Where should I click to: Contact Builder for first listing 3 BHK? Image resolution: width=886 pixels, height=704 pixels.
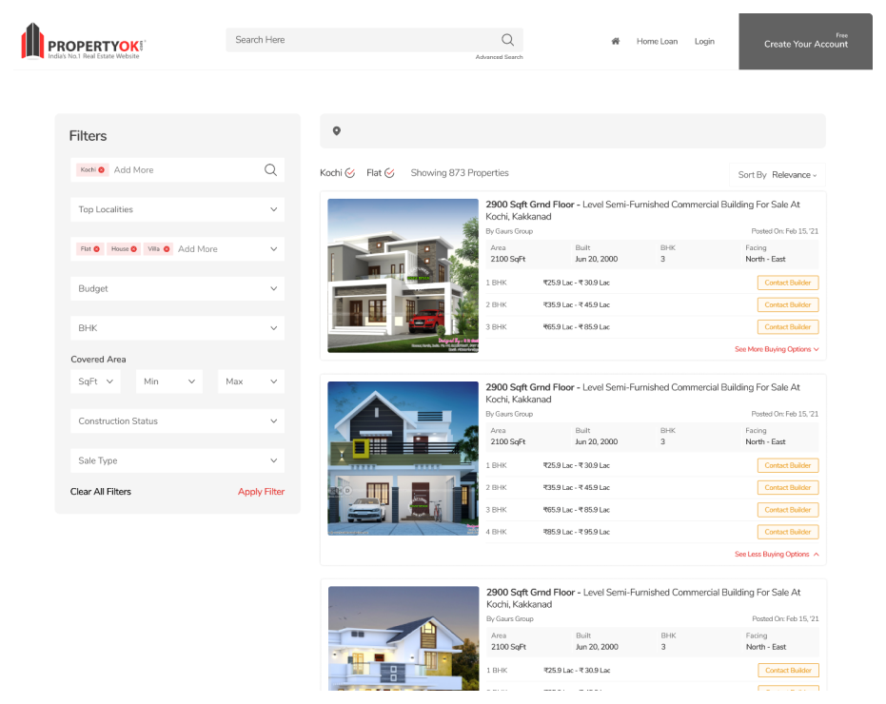click(x=788, y=327)
